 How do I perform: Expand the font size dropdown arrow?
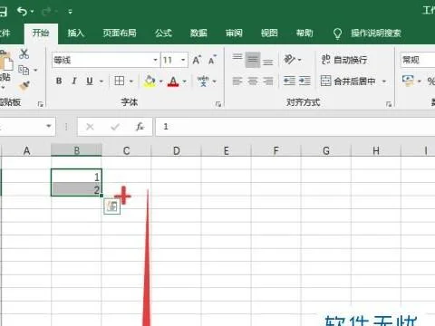[x=183, y=60]
